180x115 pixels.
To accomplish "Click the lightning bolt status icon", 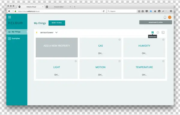I will coord(37,32).
